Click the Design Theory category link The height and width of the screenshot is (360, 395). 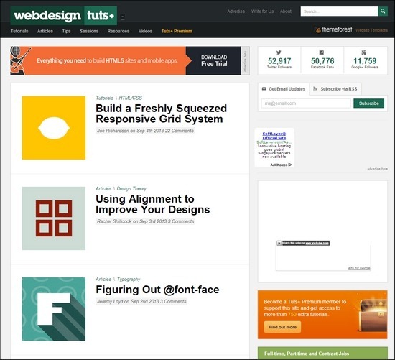coord(131,188)
